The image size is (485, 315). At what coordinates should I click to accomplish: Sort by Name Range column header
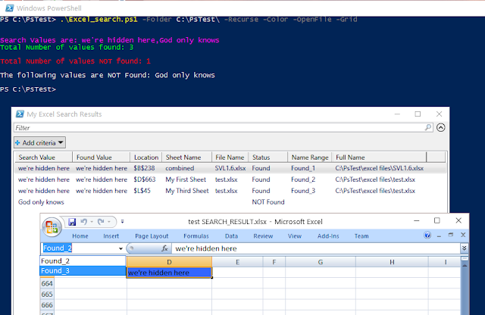coord(310,157)
